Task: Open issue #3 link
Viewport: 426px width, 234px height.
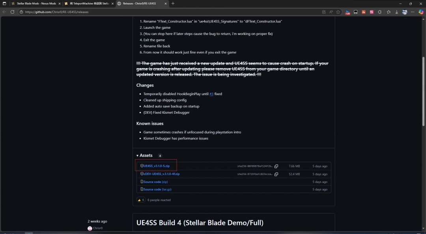Action: coord(211,94)
